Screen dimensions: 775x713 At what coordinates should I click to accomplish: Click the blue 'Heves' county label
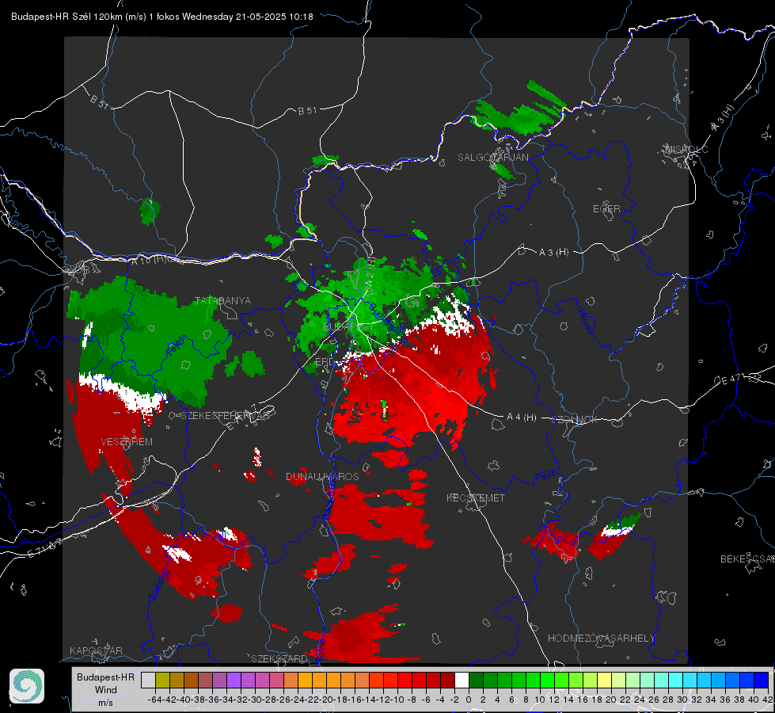pyautogui.click(x=585, y=322)
